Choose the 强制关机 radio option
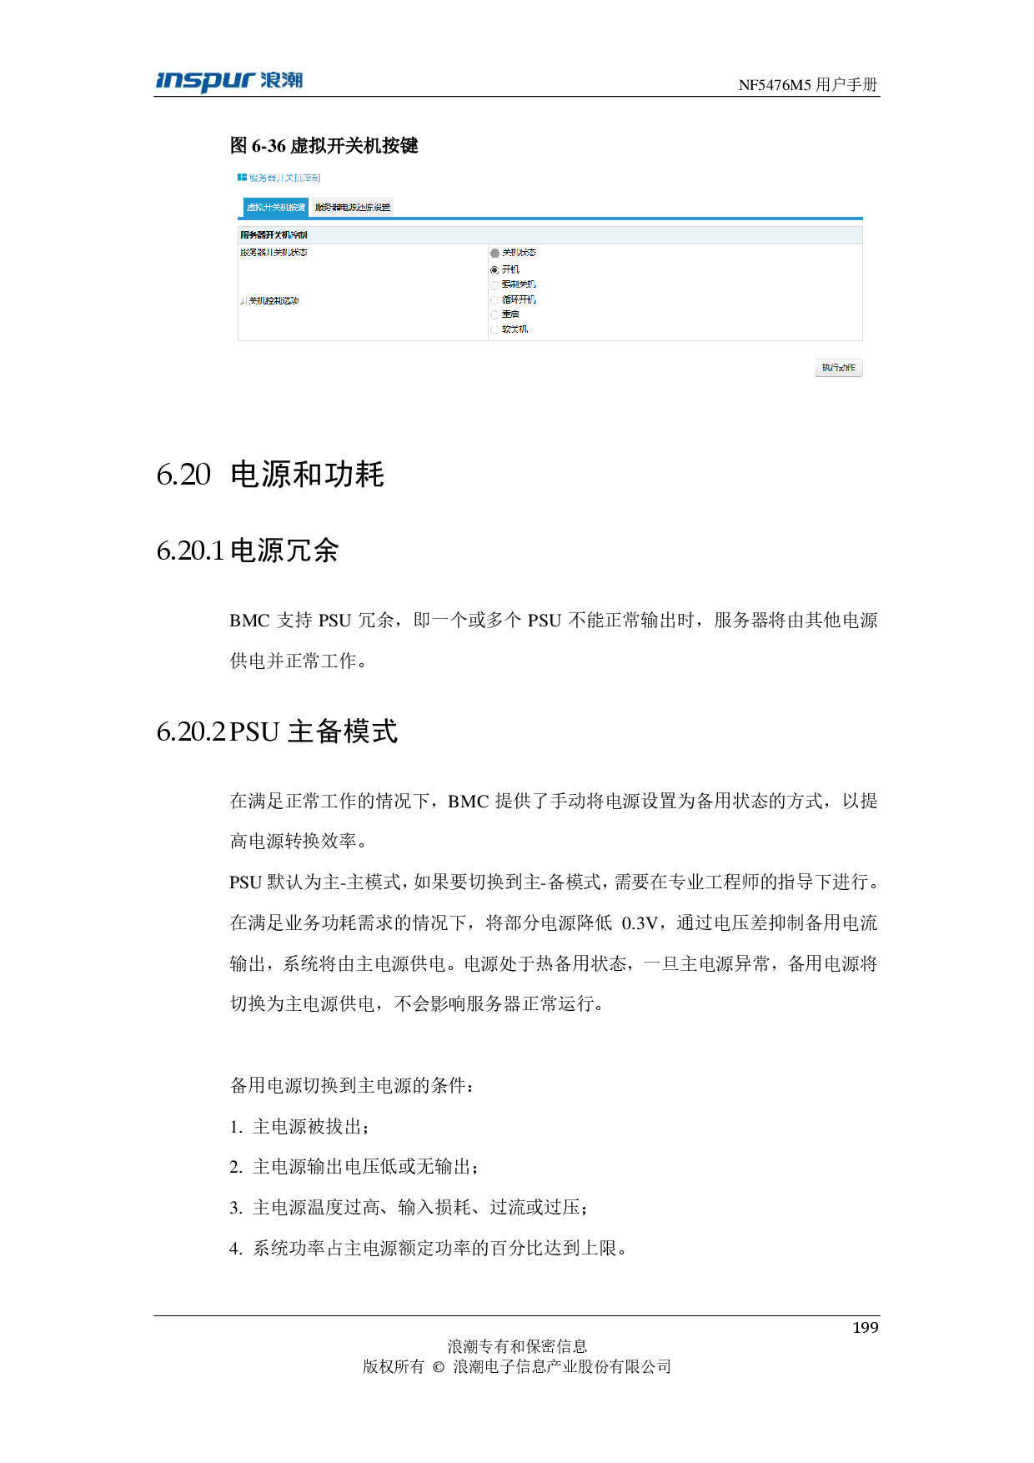Screen dimensions: 1034x1463 click(x=494, y=285)
